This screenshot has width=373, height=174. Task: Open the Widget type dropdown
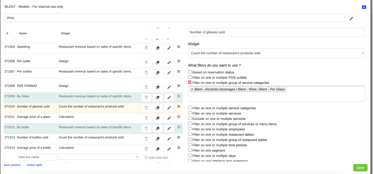tap(276, 53)
